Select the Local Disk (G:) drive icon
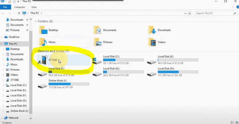Screen dimensions: 239x124 click(x=97, y=74)
